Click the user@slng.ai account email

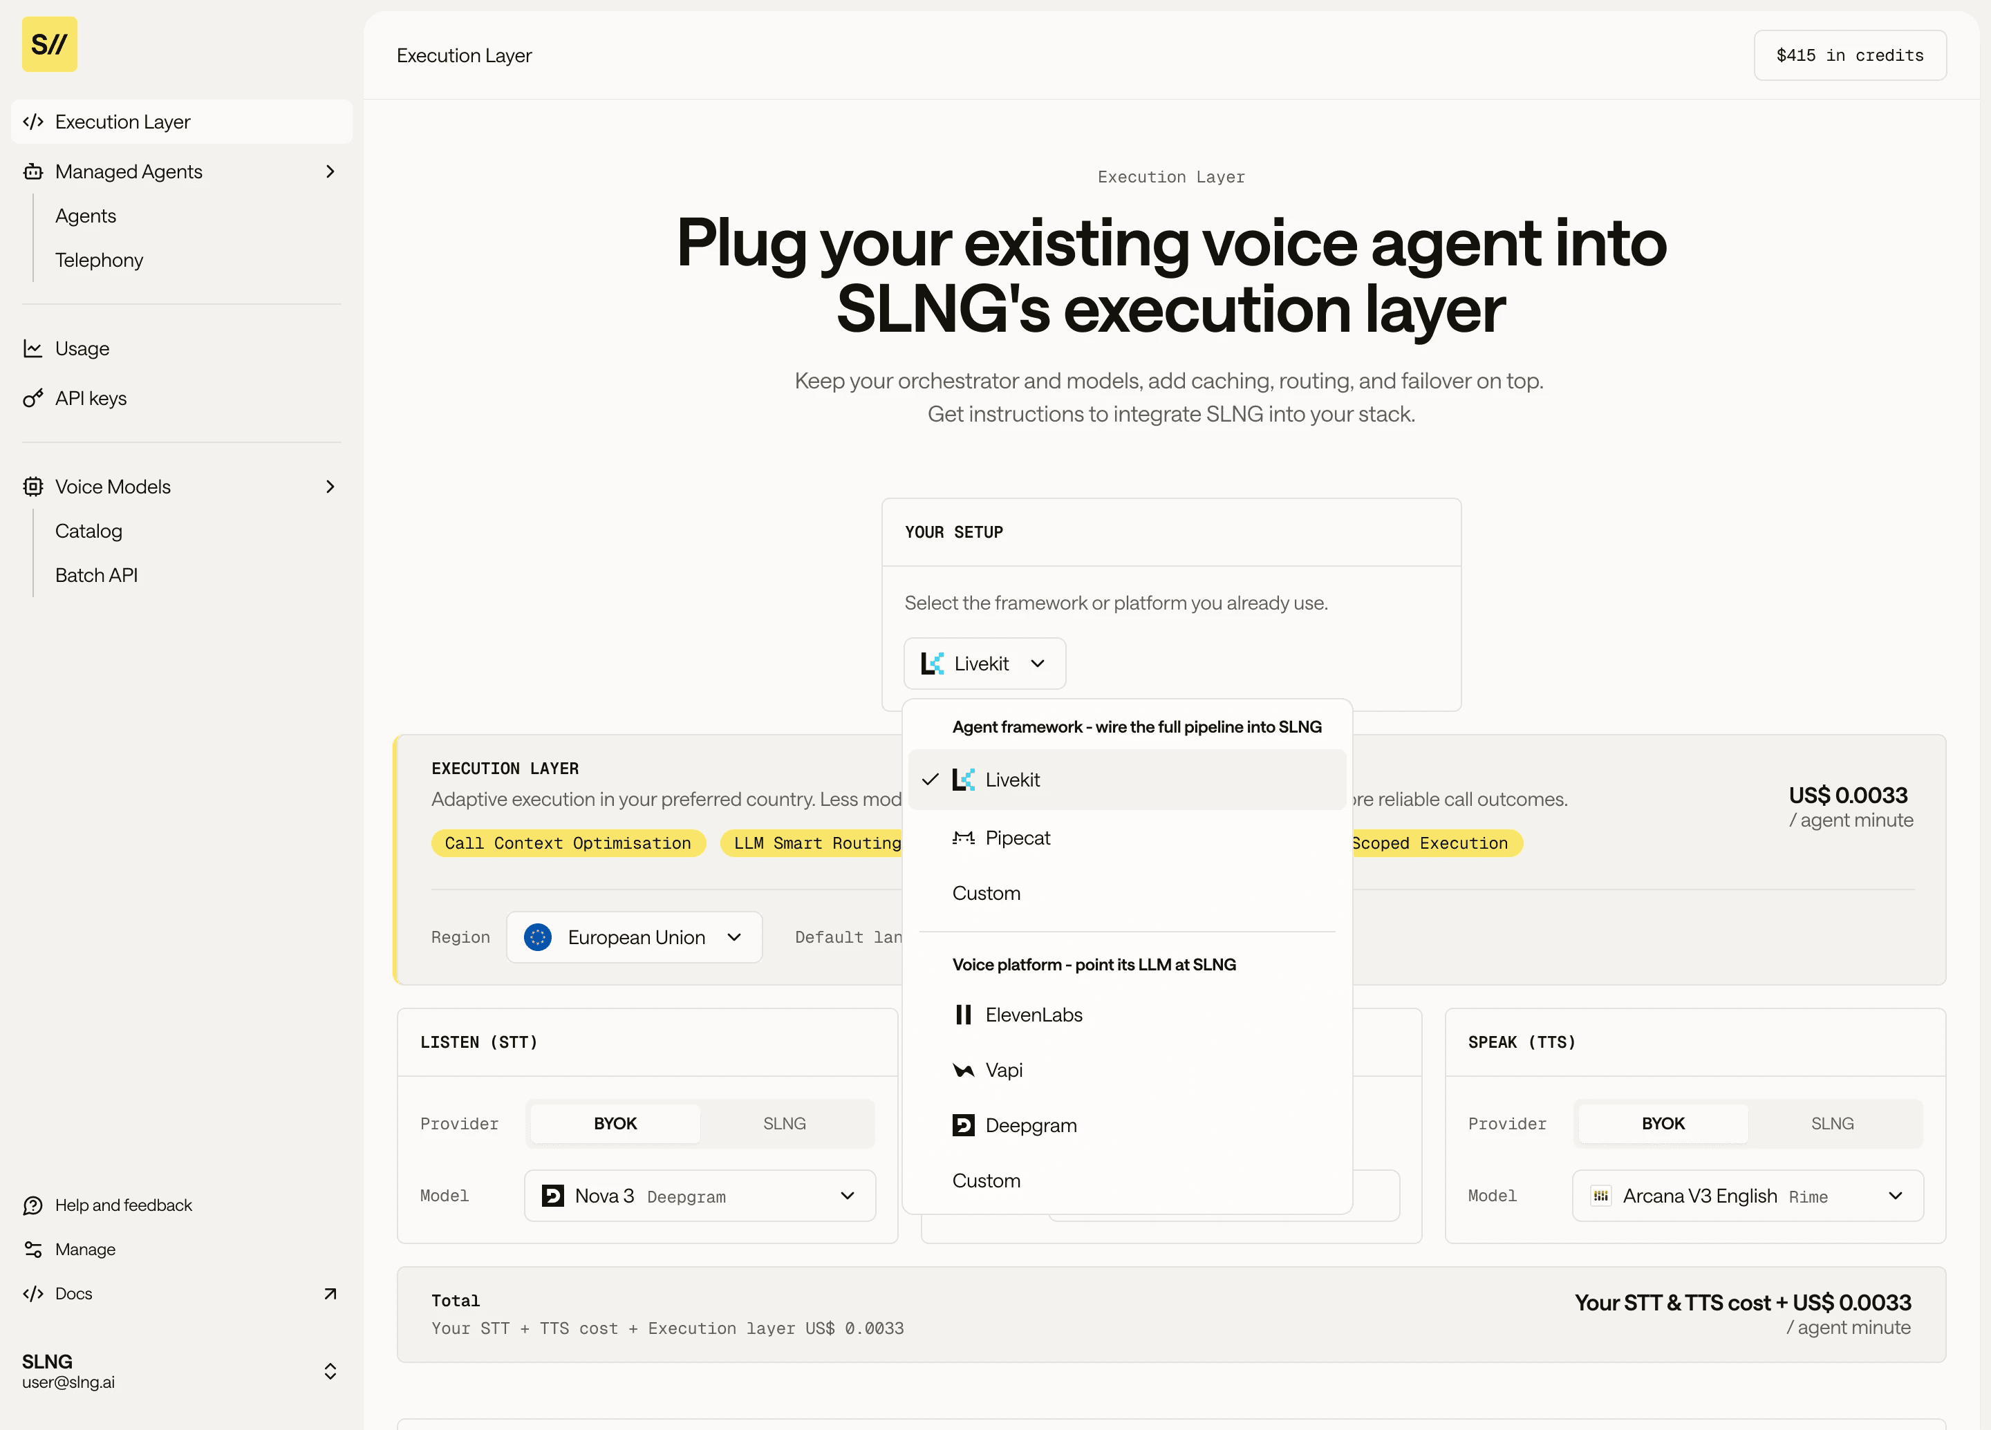[x=68, y=1382]
